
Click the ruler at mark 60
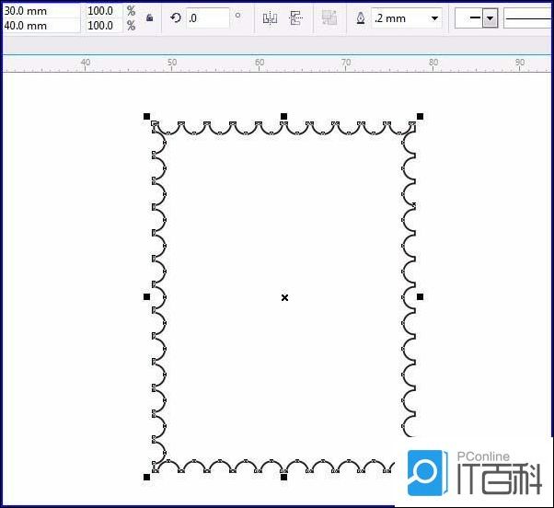[260, 63]
